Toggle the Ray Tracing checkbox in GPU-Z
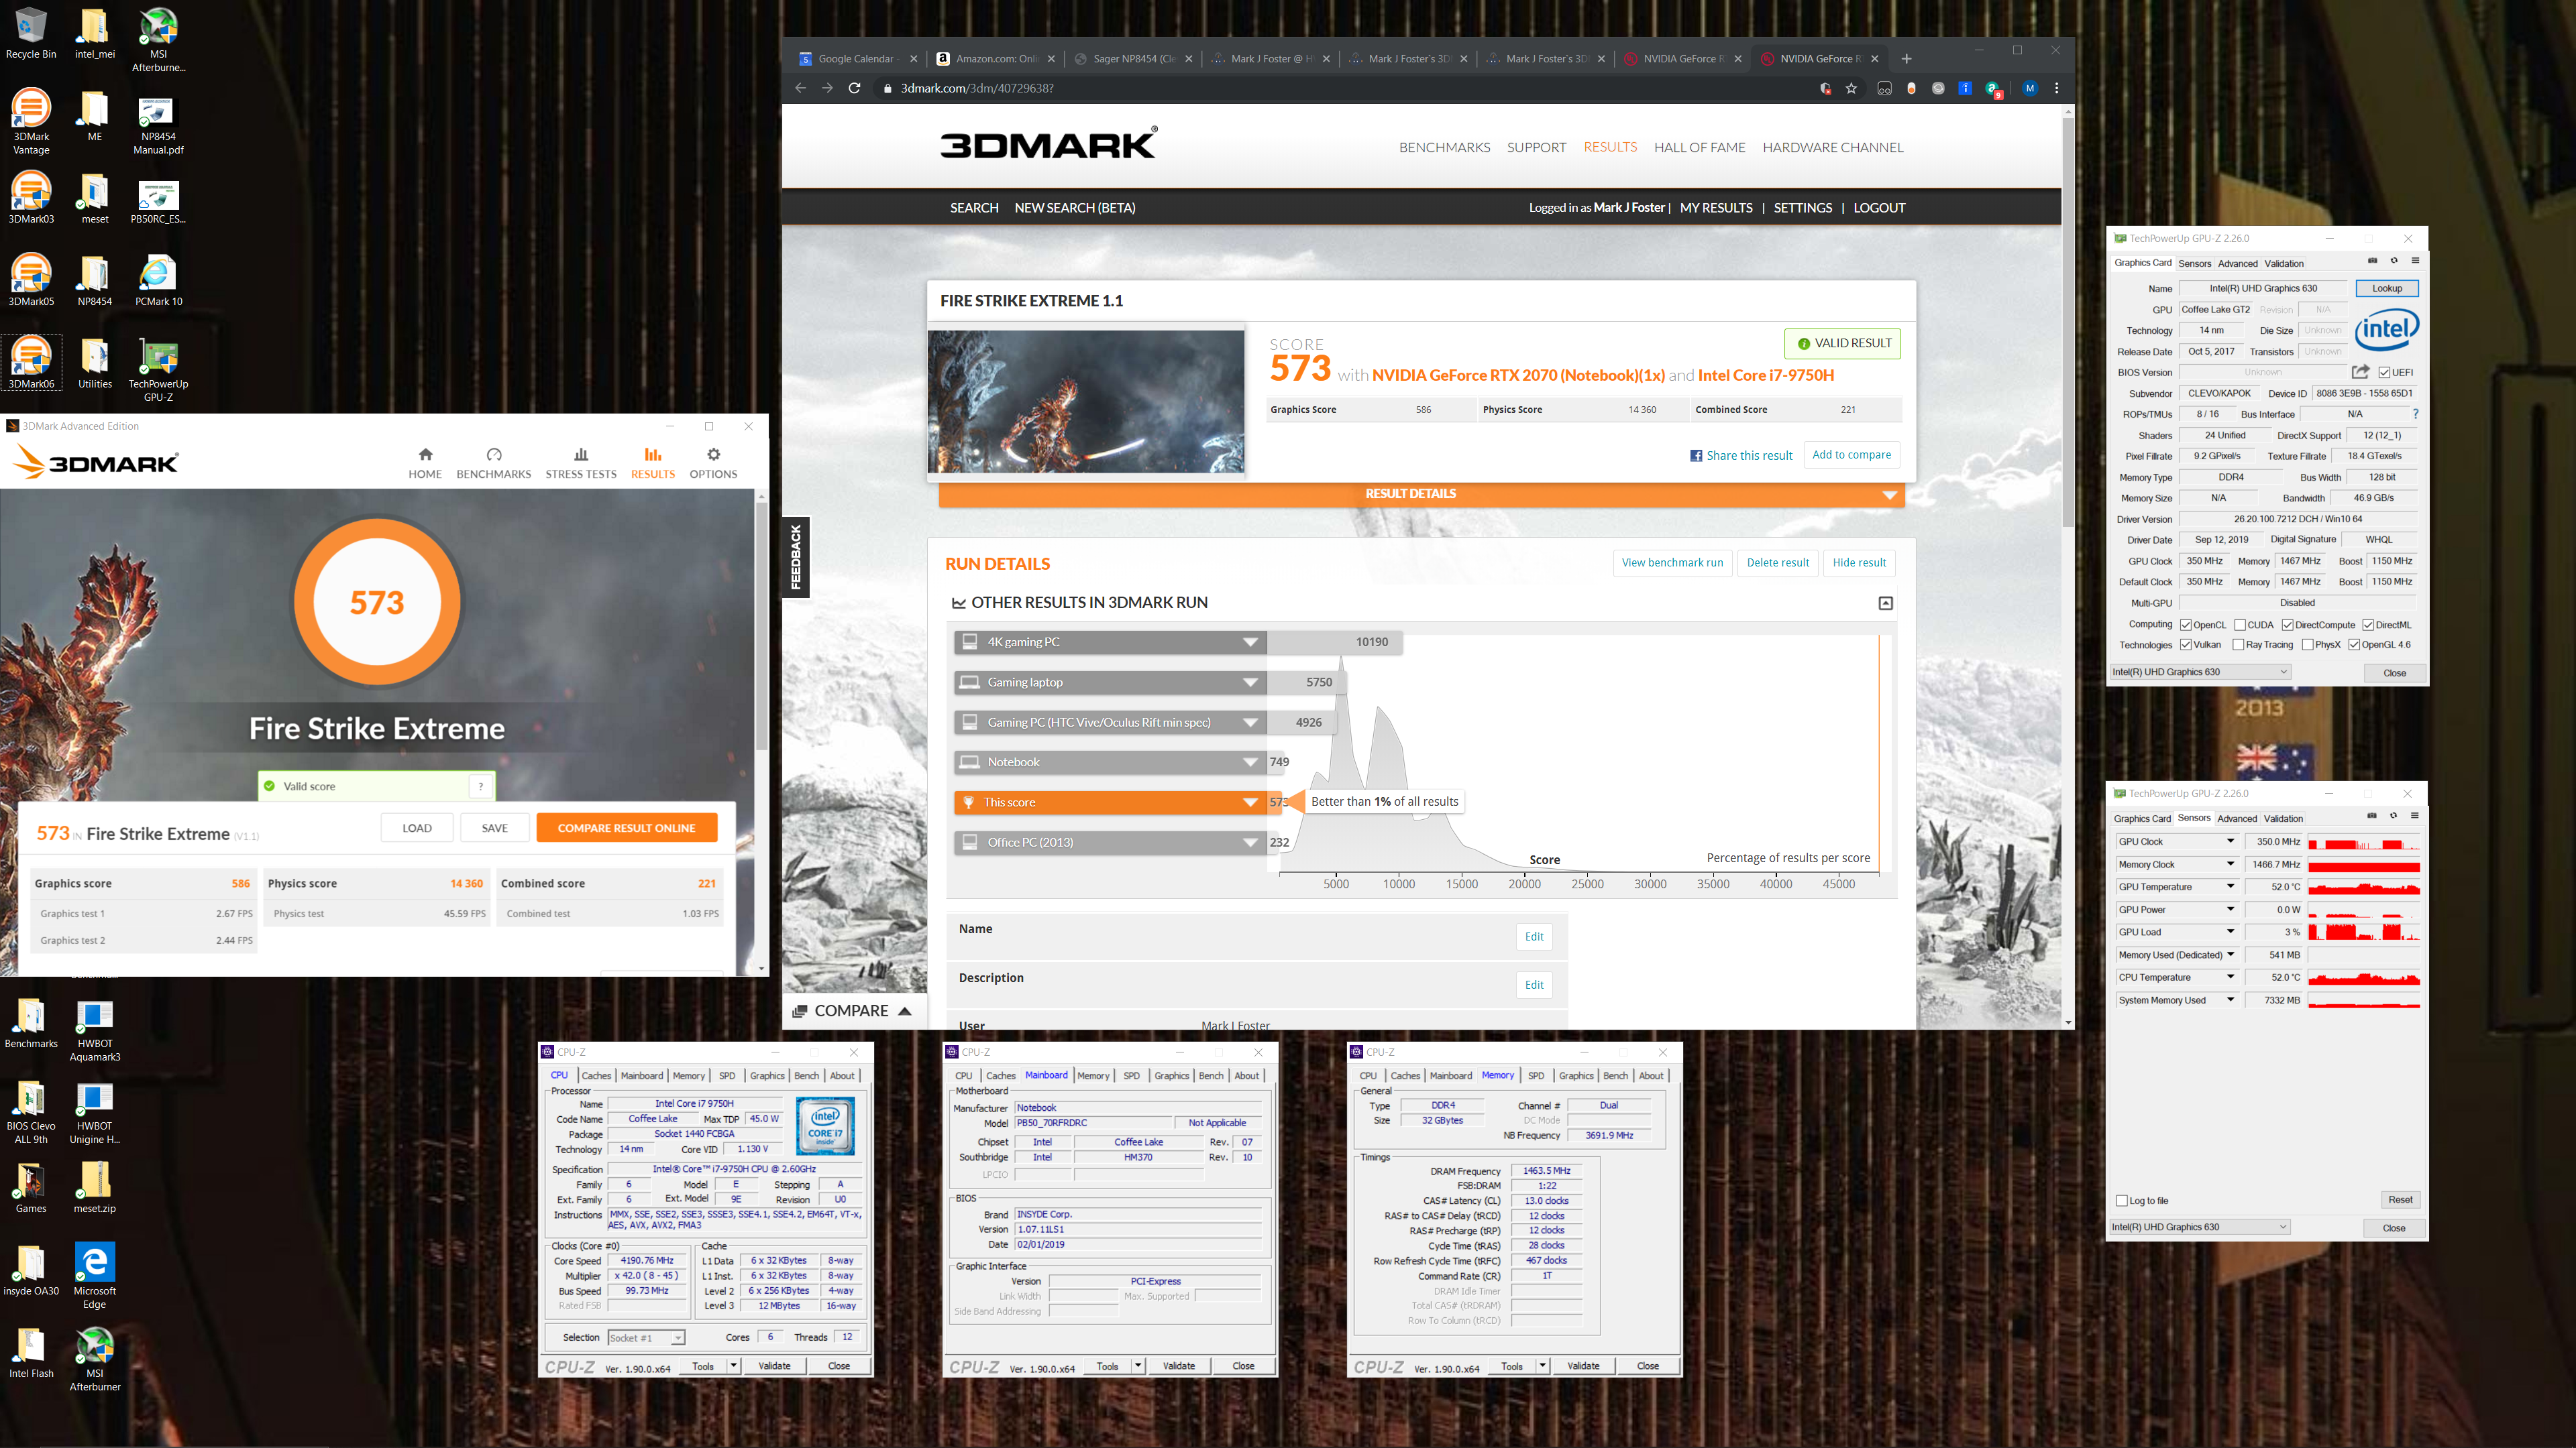Screen dimensions: 2576x1448 (x=2238, y=644)
